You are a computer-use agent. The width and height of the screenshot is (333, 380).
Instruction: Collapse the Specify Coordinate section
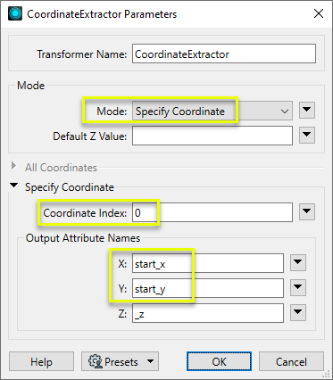13,186
